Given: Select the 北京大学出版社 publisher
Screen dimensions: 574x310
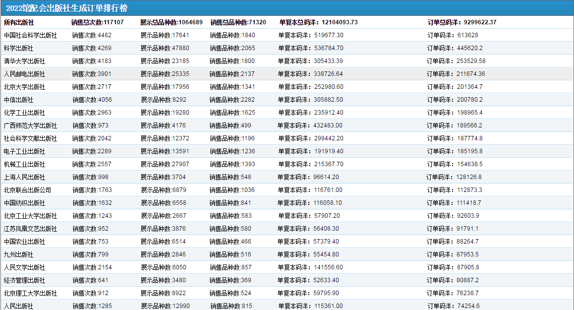Looking at the screenshot, I should pos(24,87).
